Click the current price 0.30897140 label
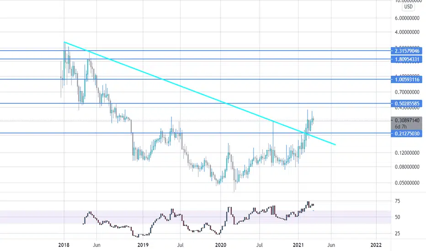Viewport: 426px width, 251px height. click(x=407, y=120)
